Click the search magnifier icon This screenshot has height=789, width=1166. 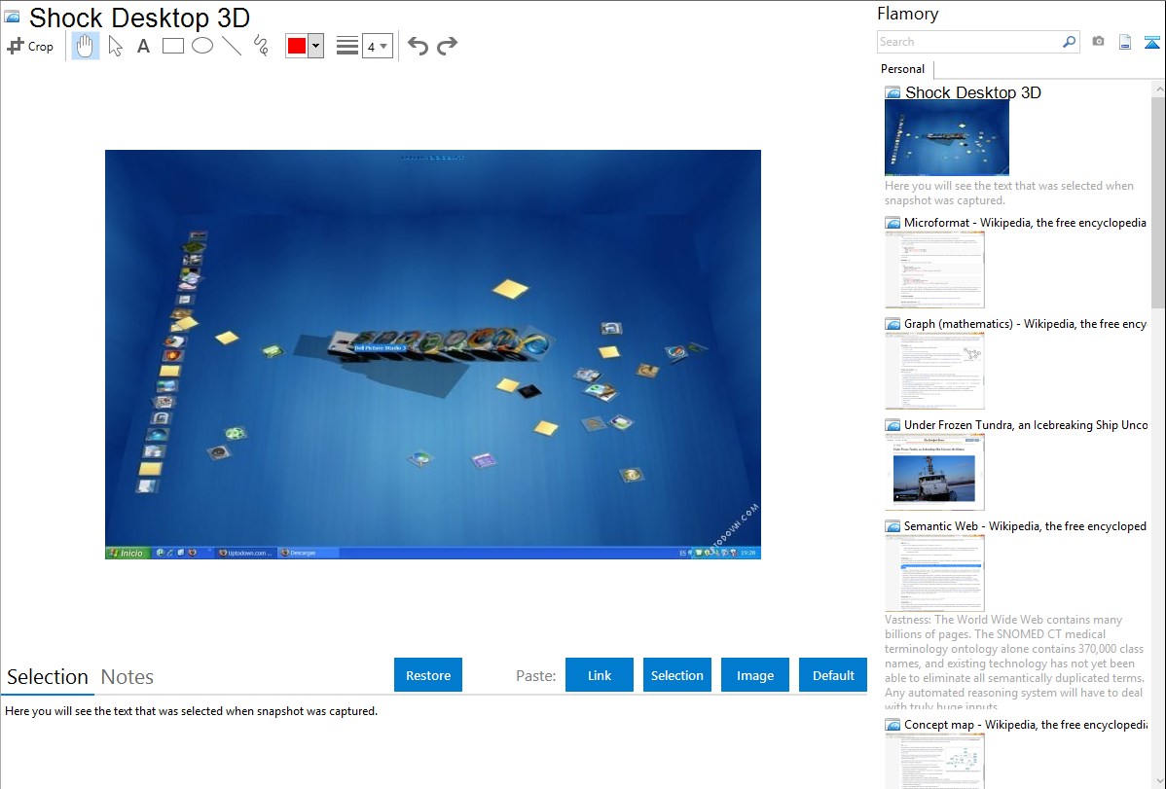(1070, 42)
